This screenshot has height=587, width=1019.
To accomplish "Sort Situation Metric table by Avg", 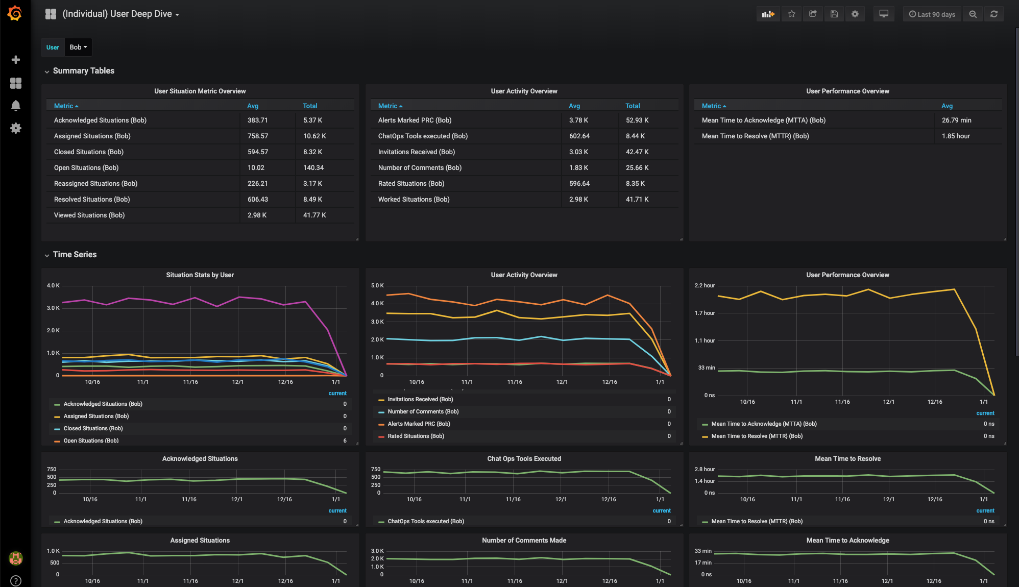I will [x=253, y=106].
